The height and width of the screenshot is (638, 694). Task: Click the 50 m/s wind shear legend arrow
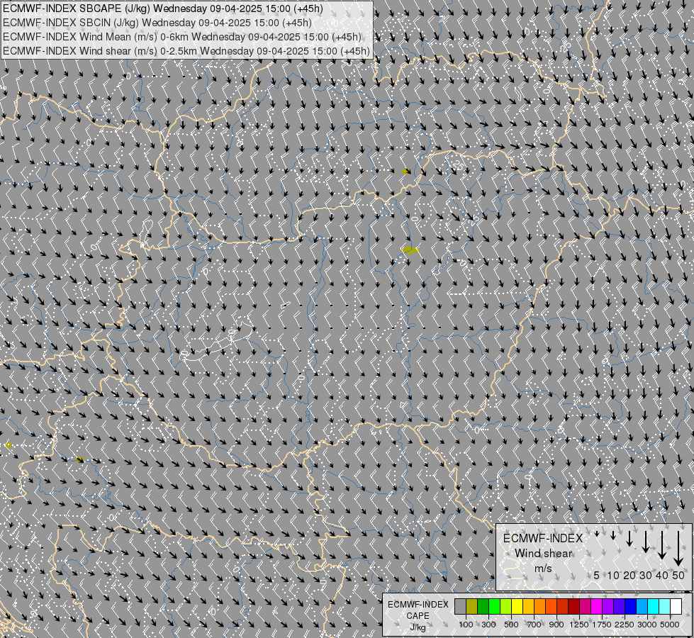click(x=678, y=549)
